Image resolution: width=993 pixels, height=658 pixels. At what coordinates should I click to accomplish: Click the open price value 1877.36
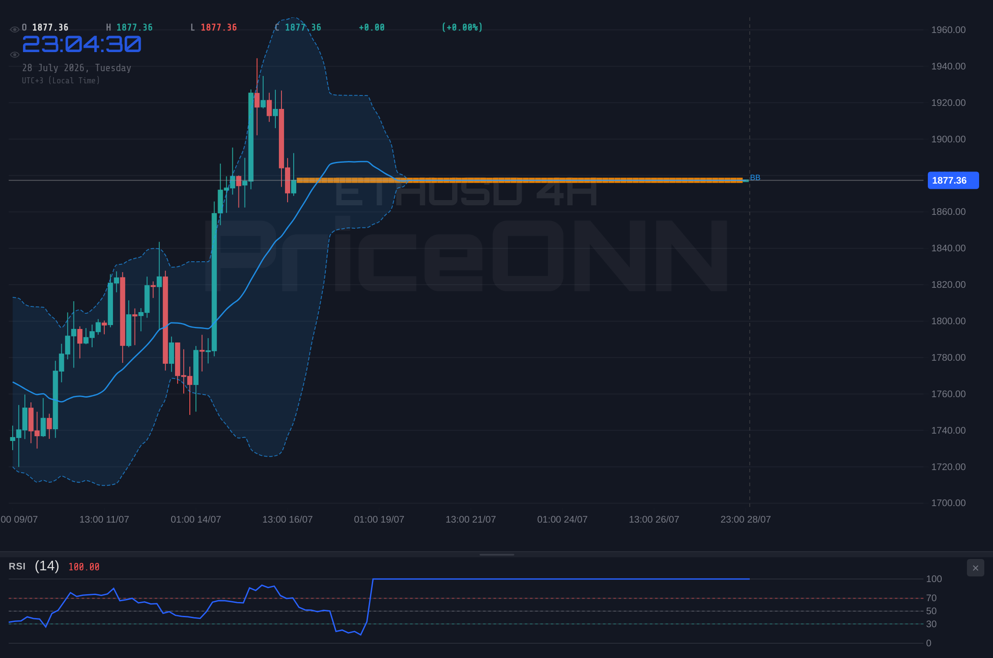(50, 27)
